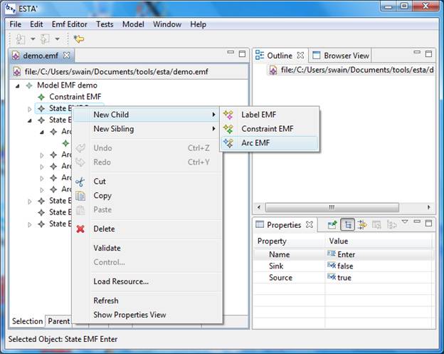The width and height of the screenshot is (444, 354).
Task: Click the filter icon in Properties toolbar
Action: tap(361, 225)
